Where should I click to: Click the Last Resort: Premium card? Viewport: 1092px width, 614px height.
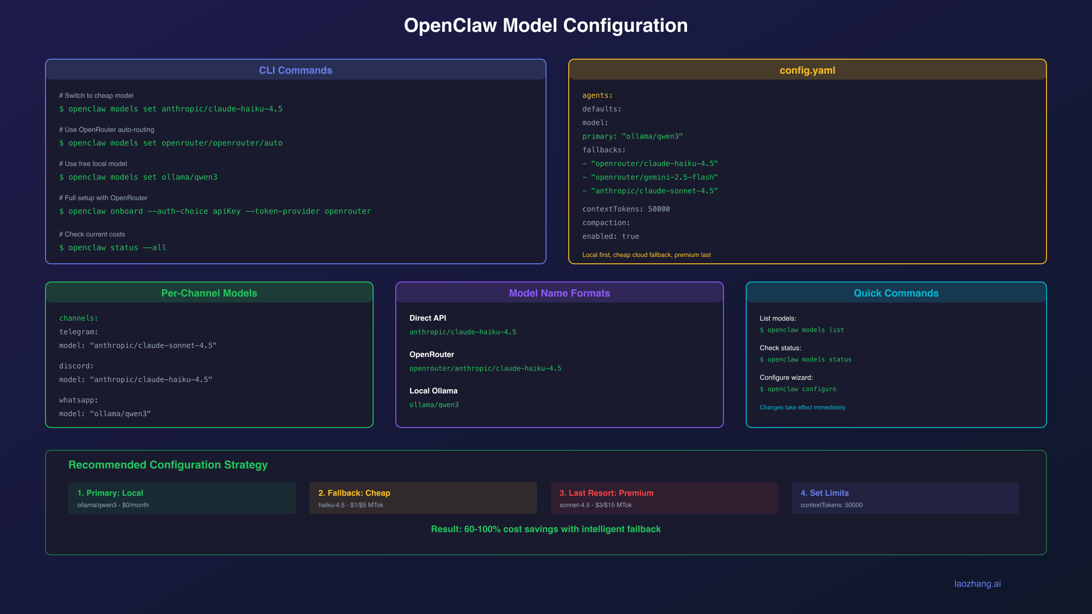[663, 498]
